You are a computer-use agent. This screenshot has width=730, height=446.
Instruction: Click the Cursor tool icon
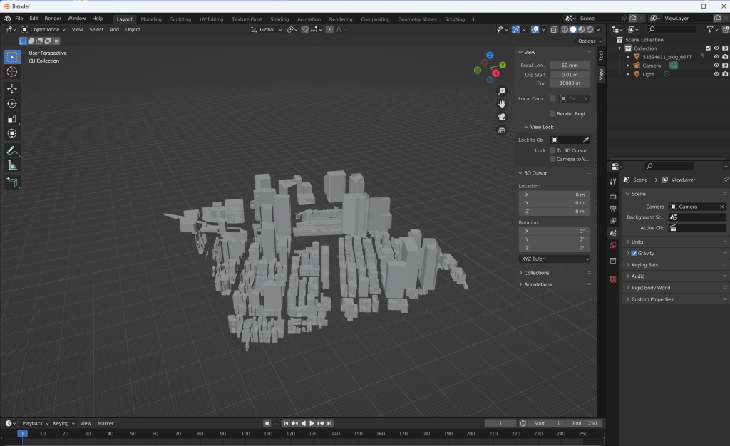pyautogui.click(x=12, y=72)
